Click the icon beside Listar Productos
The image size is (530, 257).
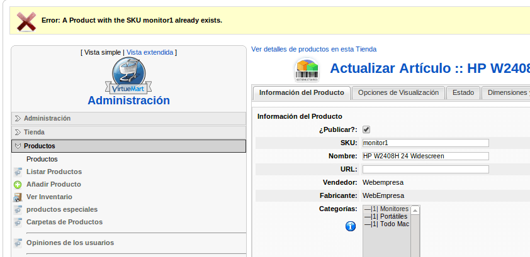18,172
